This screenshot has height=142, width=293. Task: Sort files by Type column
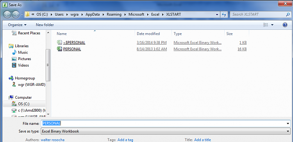(x=178, y=34)
